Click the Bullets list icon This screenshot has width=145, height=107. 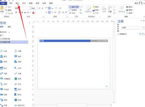56,8
